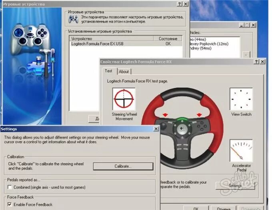Maximize the background window behind the game-controllers dialog
272x210 pixels.
tap(247, 25)
